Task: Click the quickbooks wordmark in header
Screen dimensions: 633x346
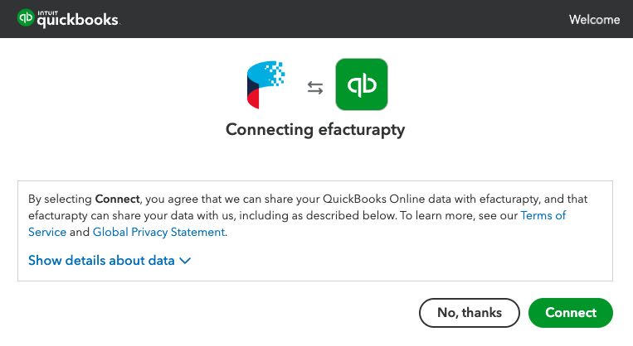Action: click(78, 21)
